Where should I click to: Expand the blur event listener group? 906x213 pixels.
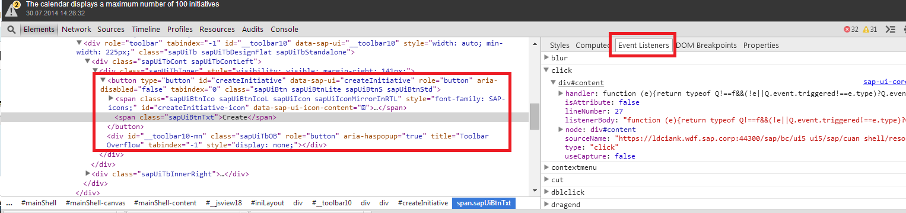(x=546, y=58)
